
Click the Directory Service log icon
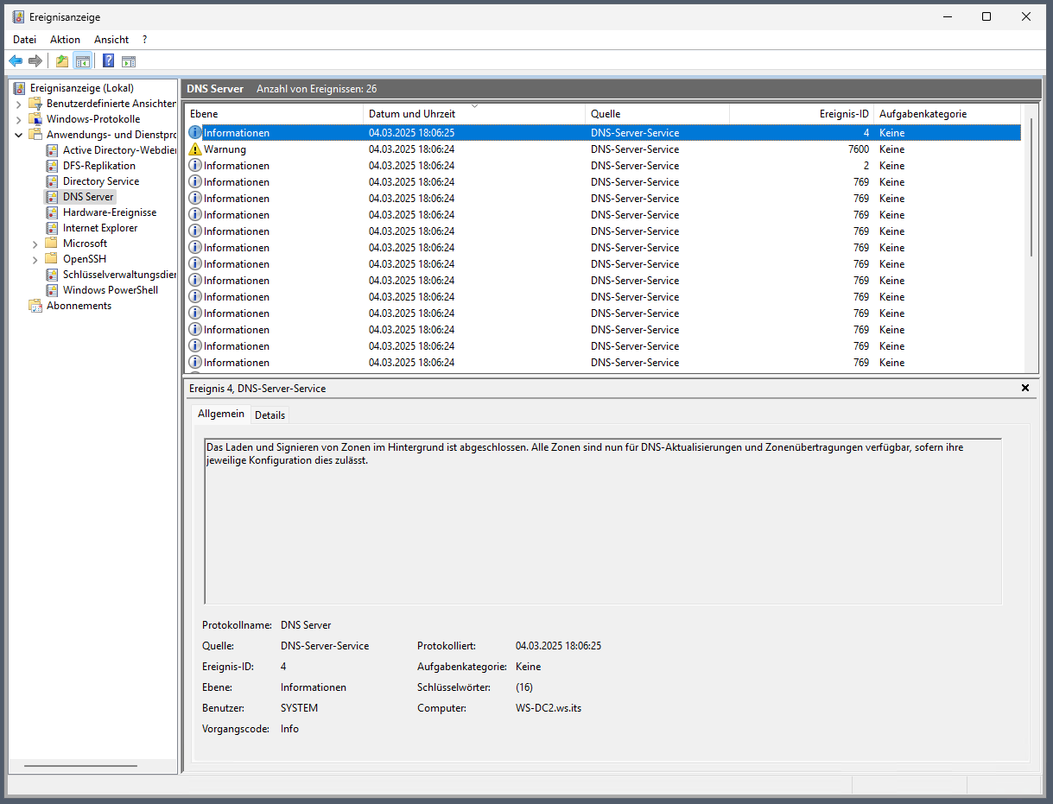(x=52, y=181)
